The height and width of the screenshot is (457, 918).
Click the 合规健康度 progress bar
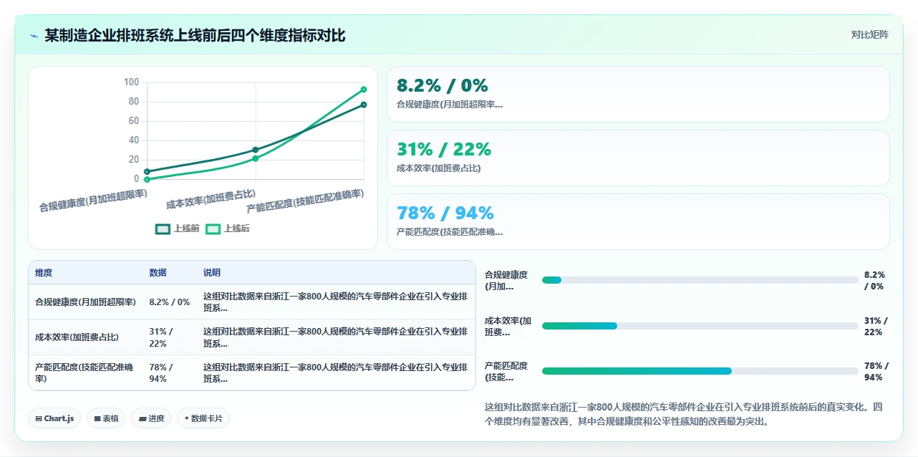(700, 280)
